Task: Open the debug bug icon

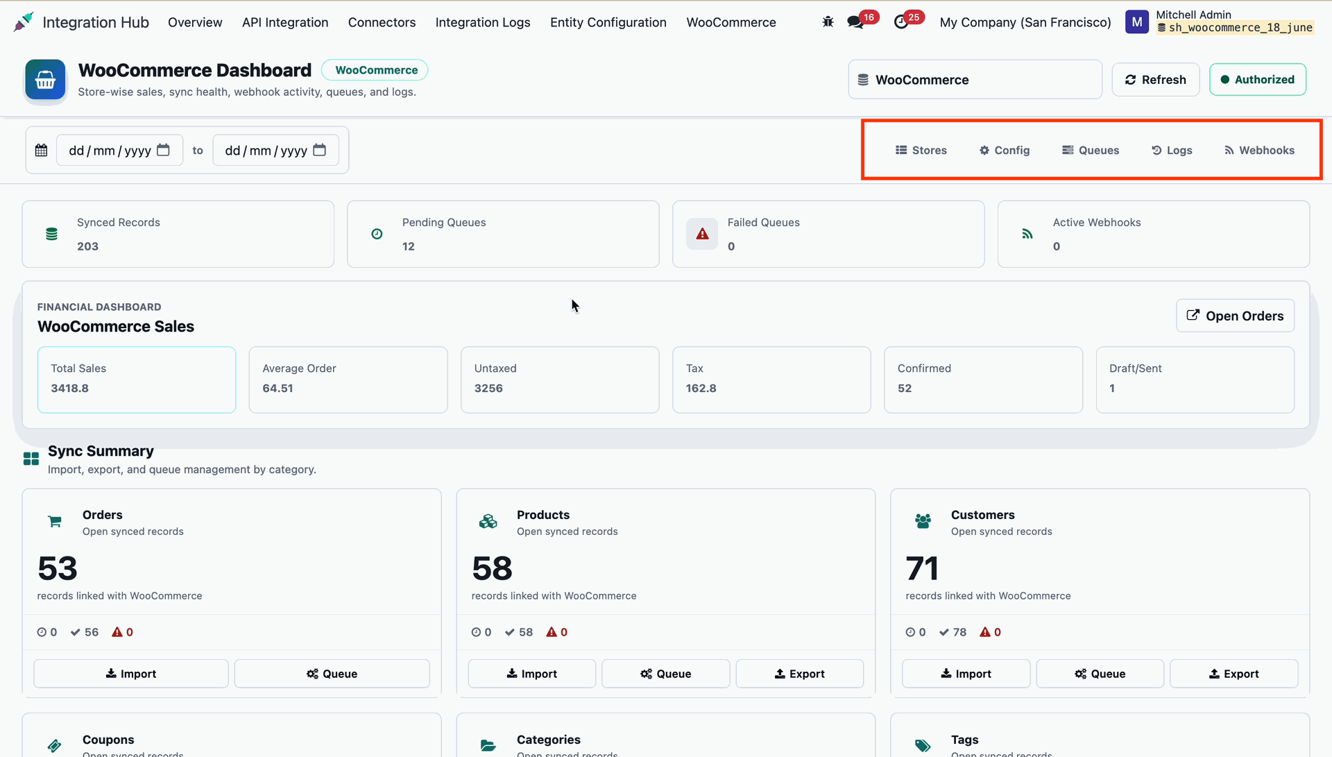Action: [828, 22]
